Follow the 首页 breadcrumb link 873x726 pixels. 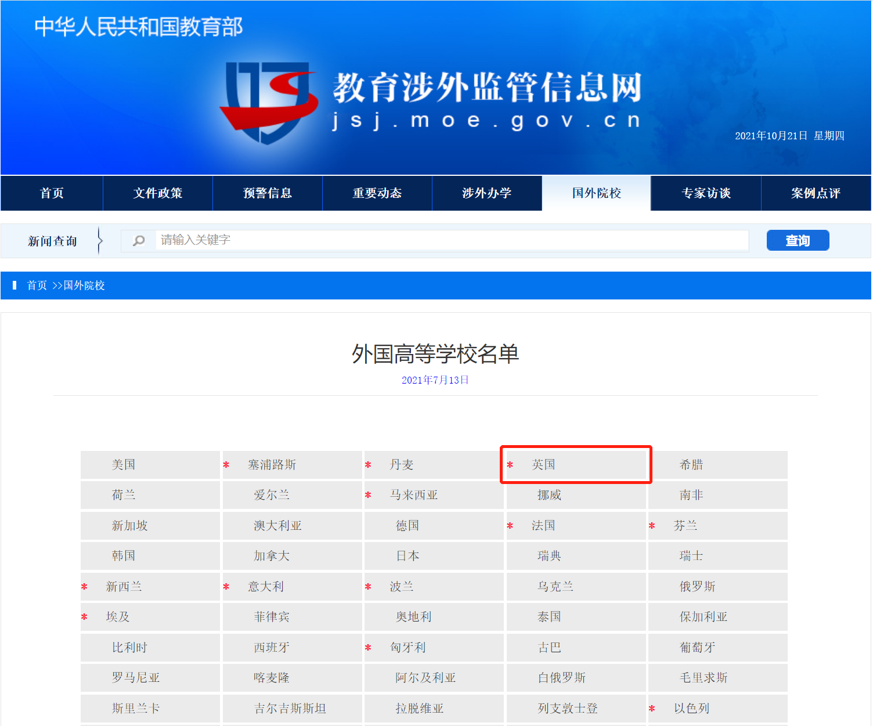[x=37, y=286]
